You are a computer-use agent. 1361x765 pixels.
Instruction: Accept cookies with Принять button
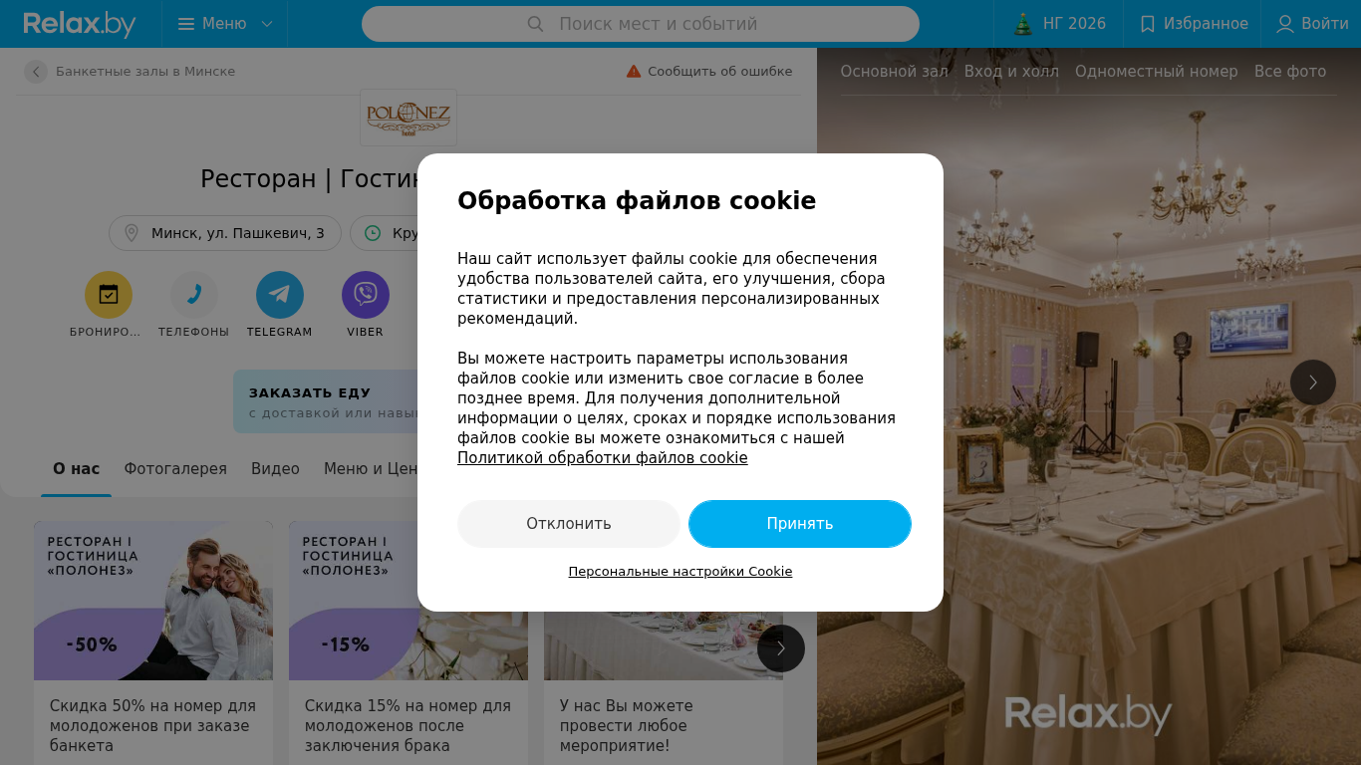(x=800, y=524)
